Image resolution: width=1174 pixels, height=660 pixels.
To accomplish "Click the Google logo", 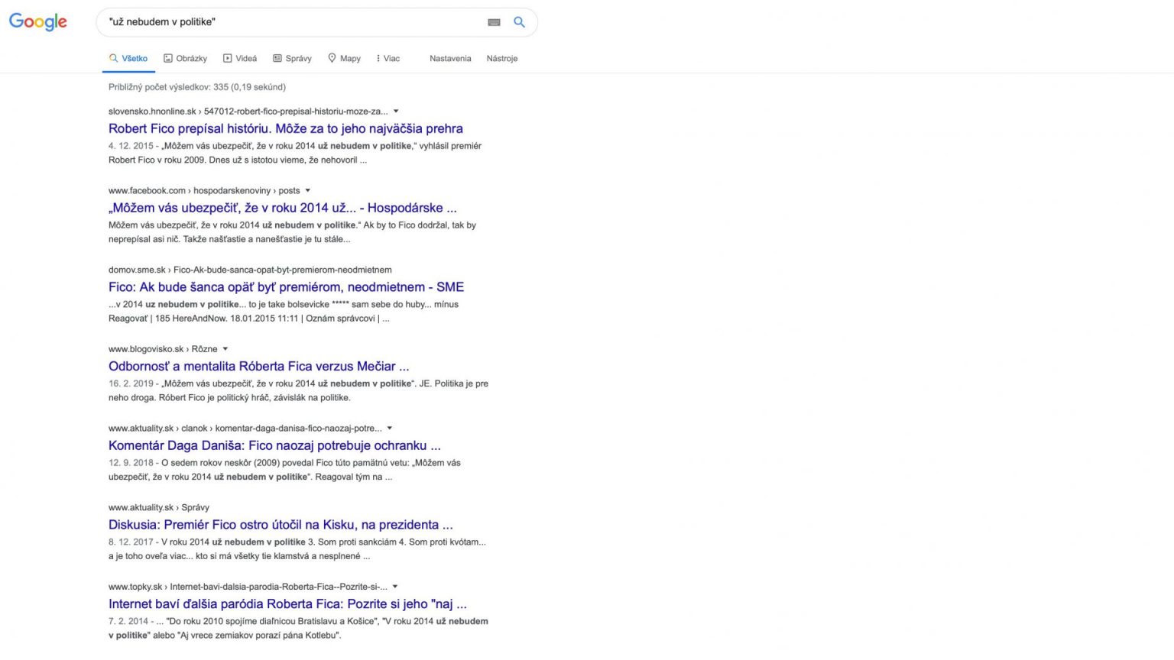I will (x=38, y=22).
